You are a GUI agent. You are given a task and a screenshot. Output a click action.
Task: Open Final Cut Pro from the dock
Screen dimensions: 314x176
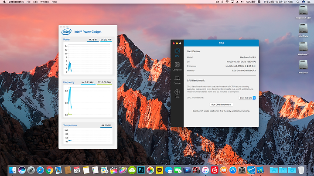[113, 170]
